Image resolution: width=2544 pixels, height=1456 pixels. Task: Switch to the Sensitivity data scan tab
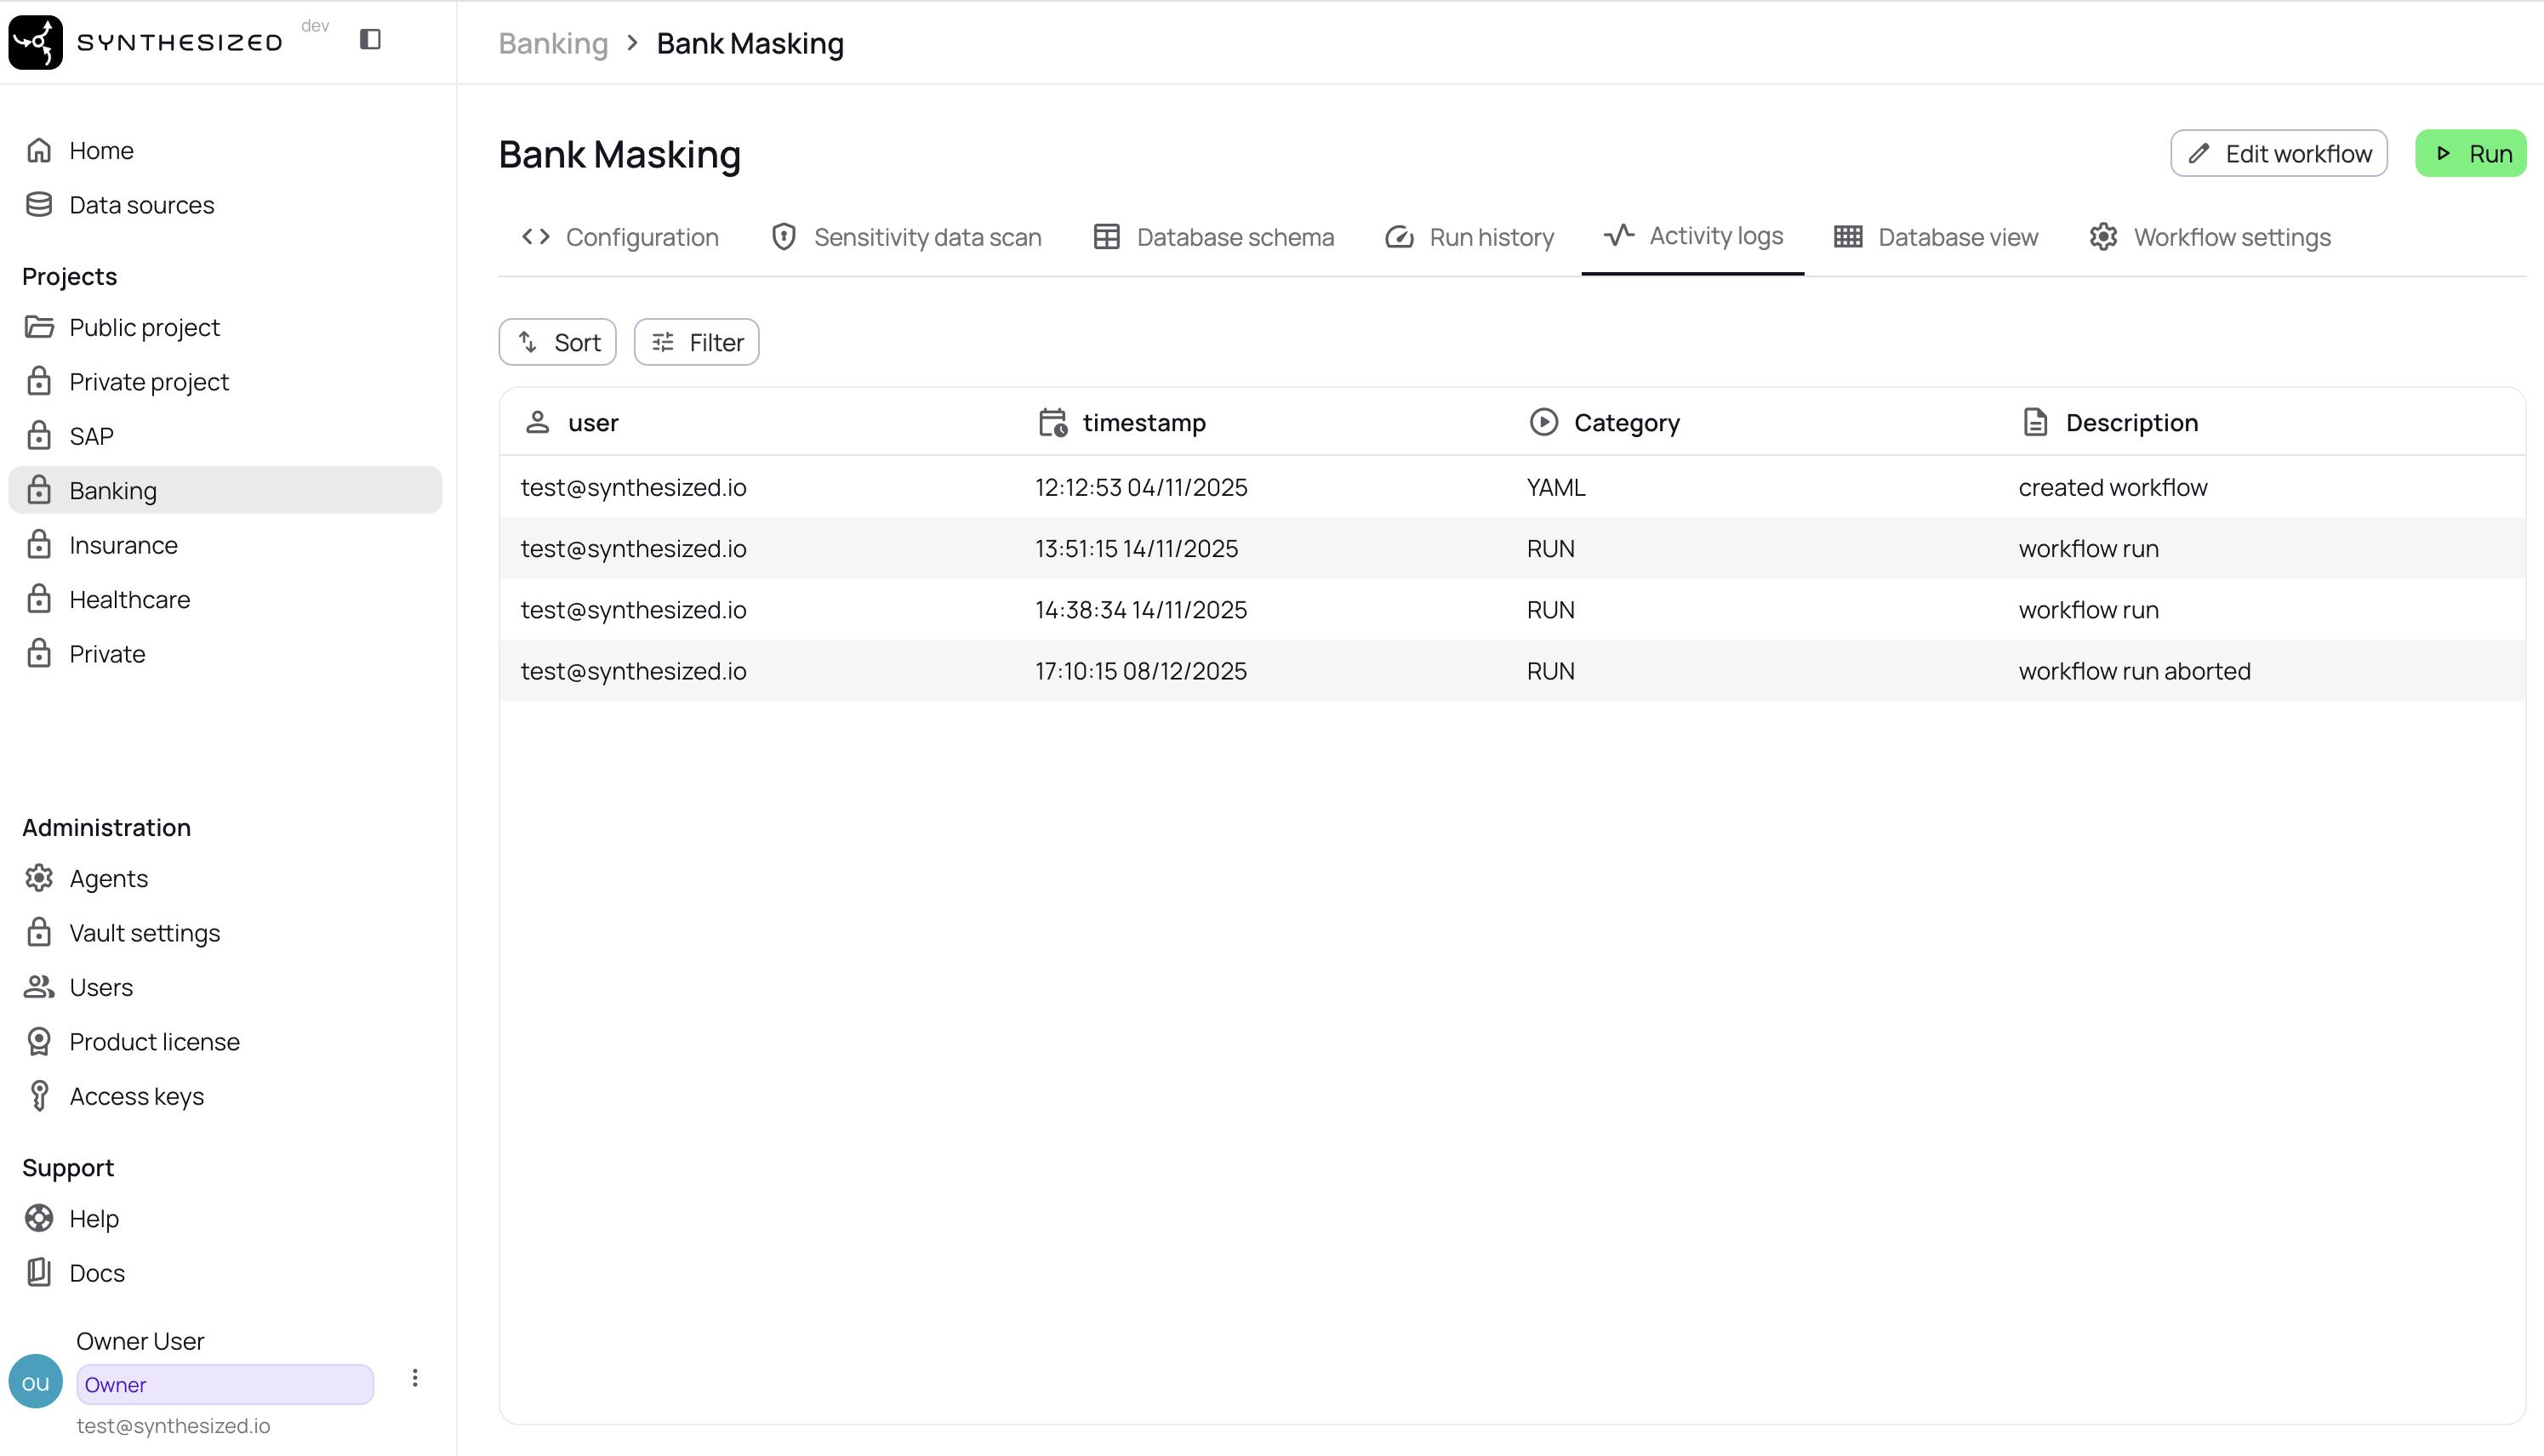pyautogui.click(x=906, y=237)
